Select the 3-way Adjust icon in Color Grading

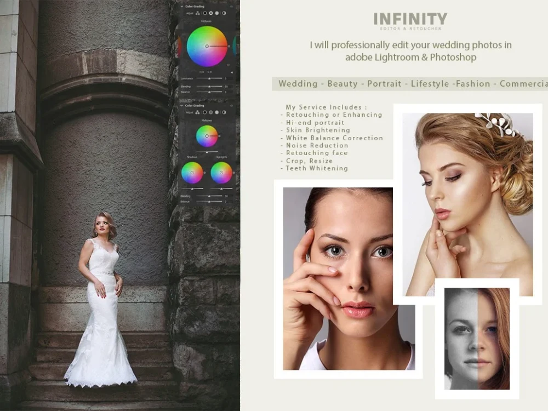(x=197, y=13)
